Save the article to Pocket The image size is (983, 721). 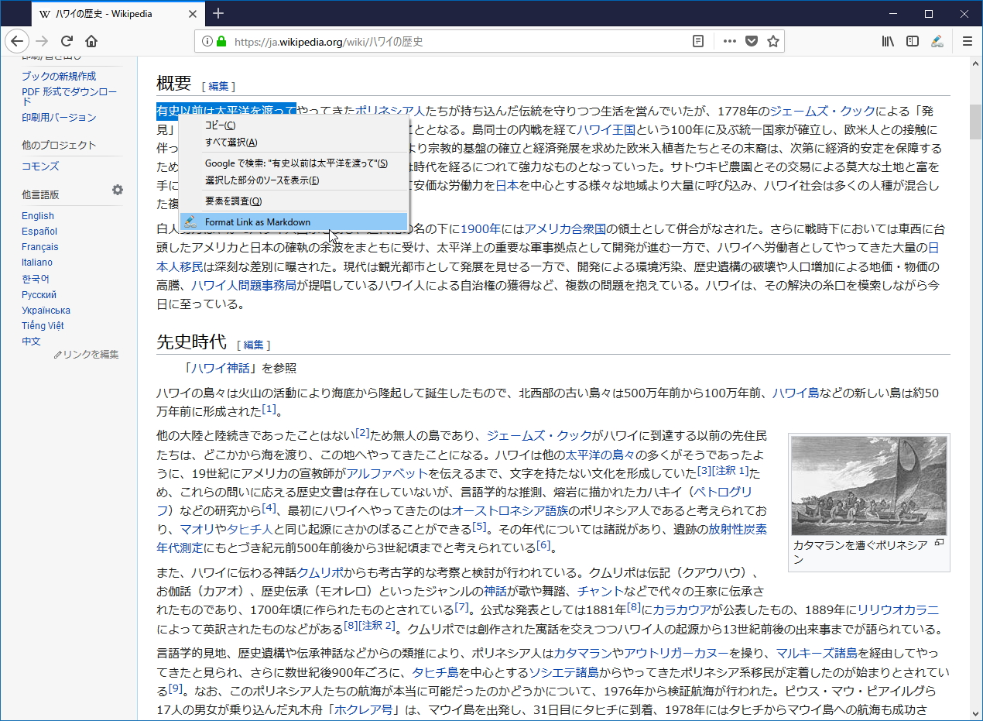[751, 41]
